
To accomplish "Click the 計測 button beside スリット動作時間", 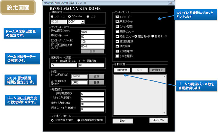I will [96, 83].
